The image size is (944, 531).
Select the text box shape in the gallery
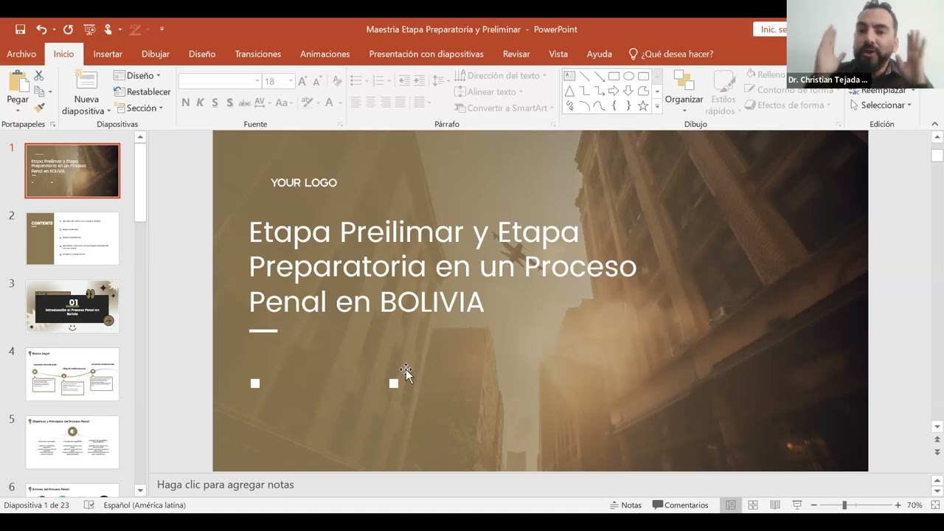(x=569, y=76)
